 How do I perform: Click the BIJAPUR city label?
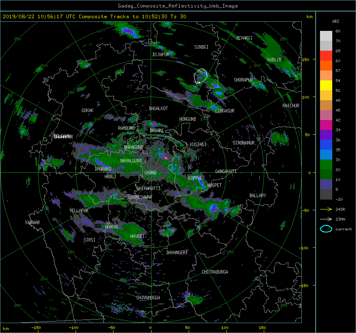point(161,55)
